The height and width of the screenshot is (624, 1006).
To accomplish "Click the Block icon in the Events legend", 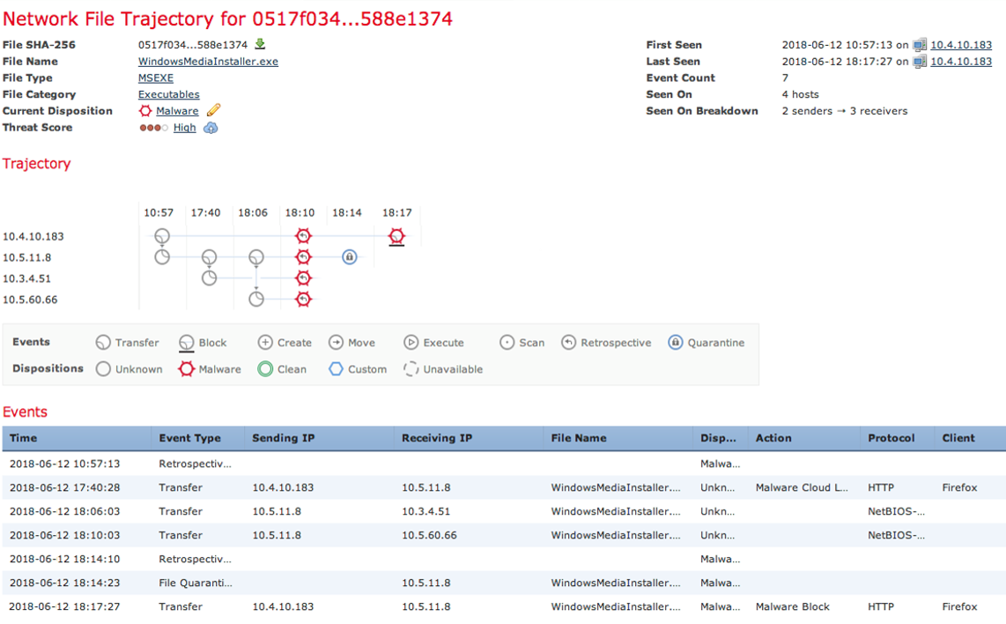I will point(186,342).
